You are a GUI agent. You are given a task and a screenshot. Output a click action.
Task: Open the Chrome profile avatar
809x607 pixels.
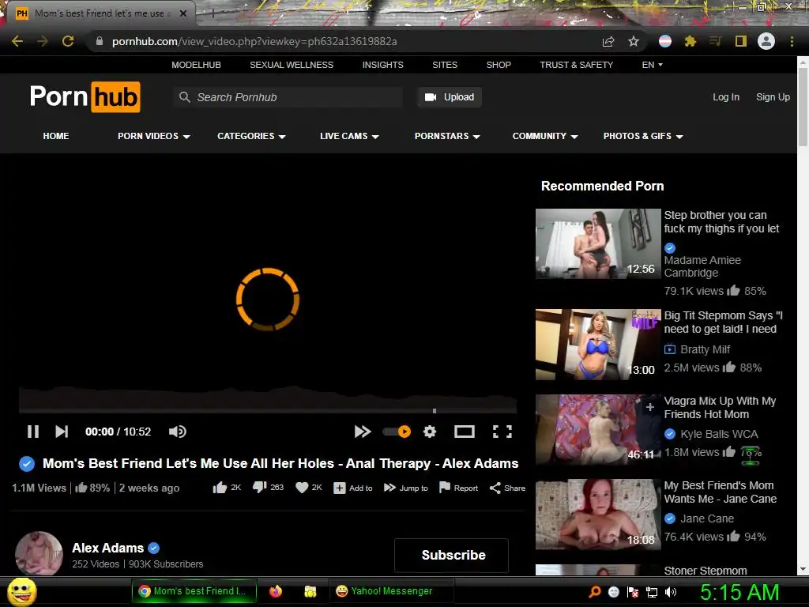[x=766, y=41]
